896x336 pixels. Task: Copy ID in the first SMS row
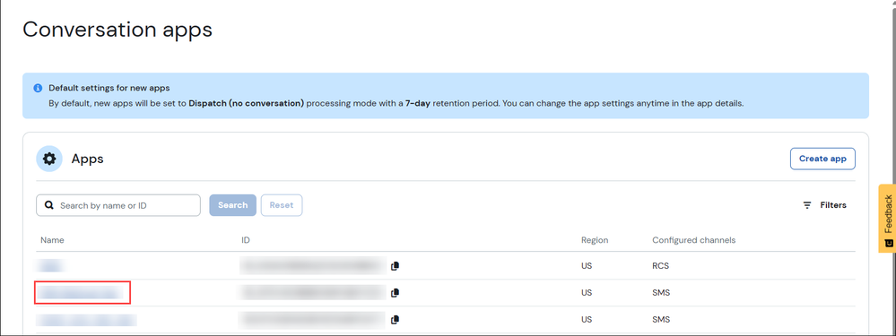[x=395, y=293]
